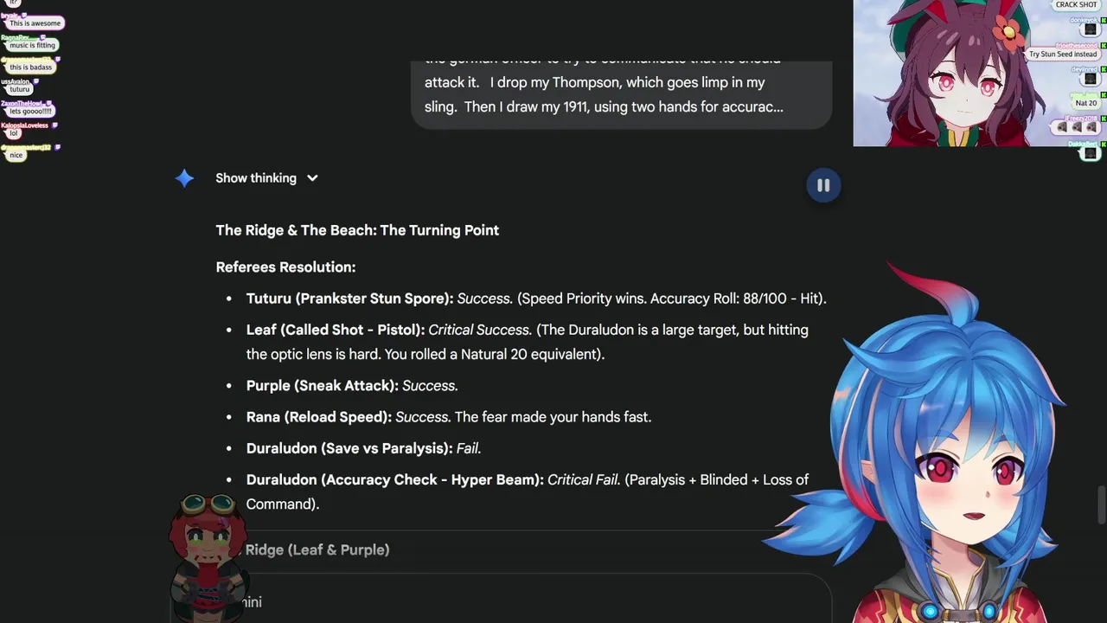The height and width of the screenshot is (623, 1107).
Task: Click the Nat 20 chat bubble
Action: click(x=1086, y=103)
